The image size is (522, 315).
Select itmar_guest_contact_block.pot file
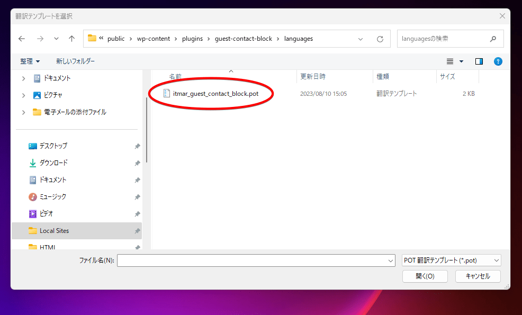(x=211, y=94)
